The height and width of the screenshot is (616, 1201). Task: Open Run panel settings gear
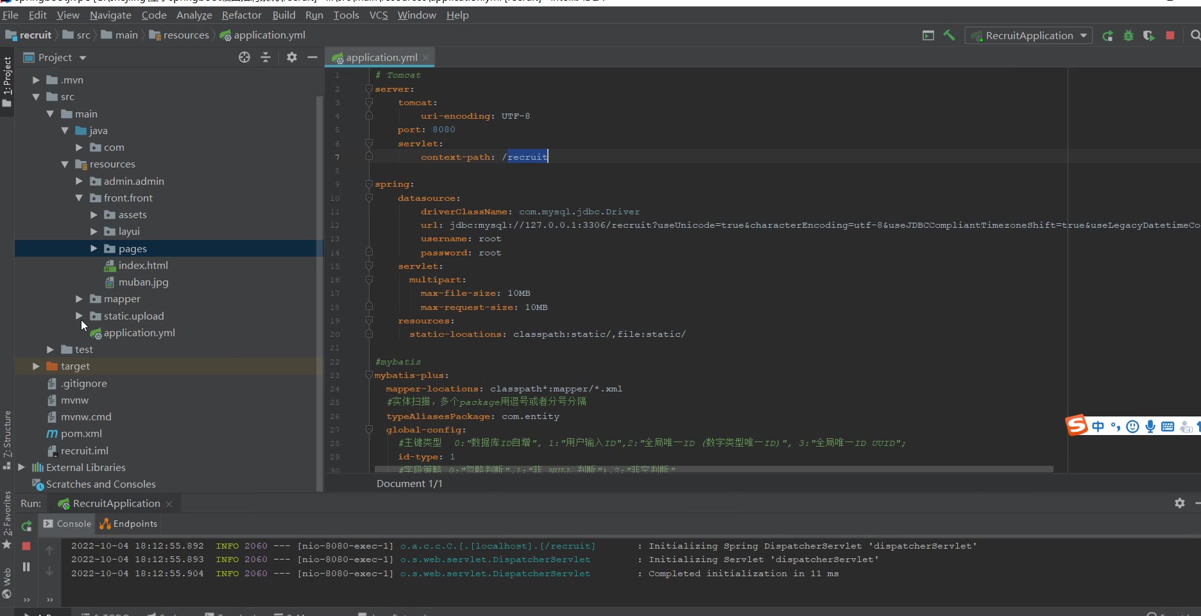click(x=1179, y=503)
